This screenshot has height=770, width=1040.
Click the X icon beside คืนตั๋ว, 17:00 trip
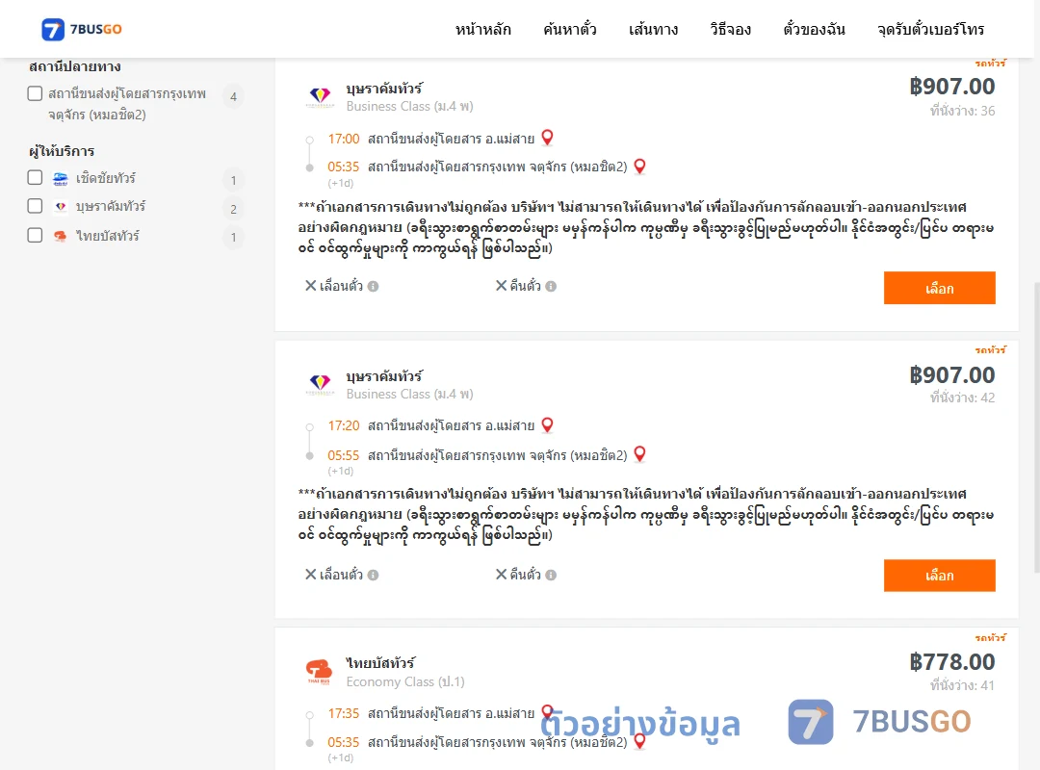click(502, 286)
